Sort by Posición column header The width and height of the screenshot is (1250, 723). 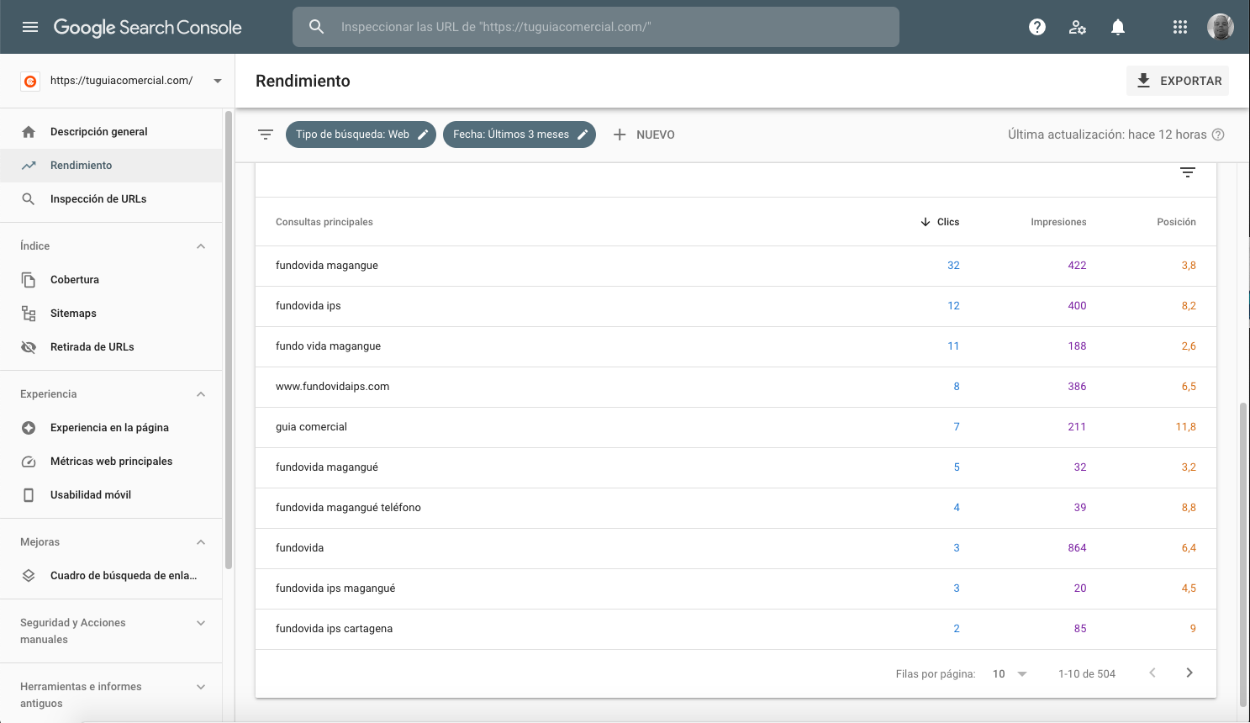click(x=1176, y=222)
